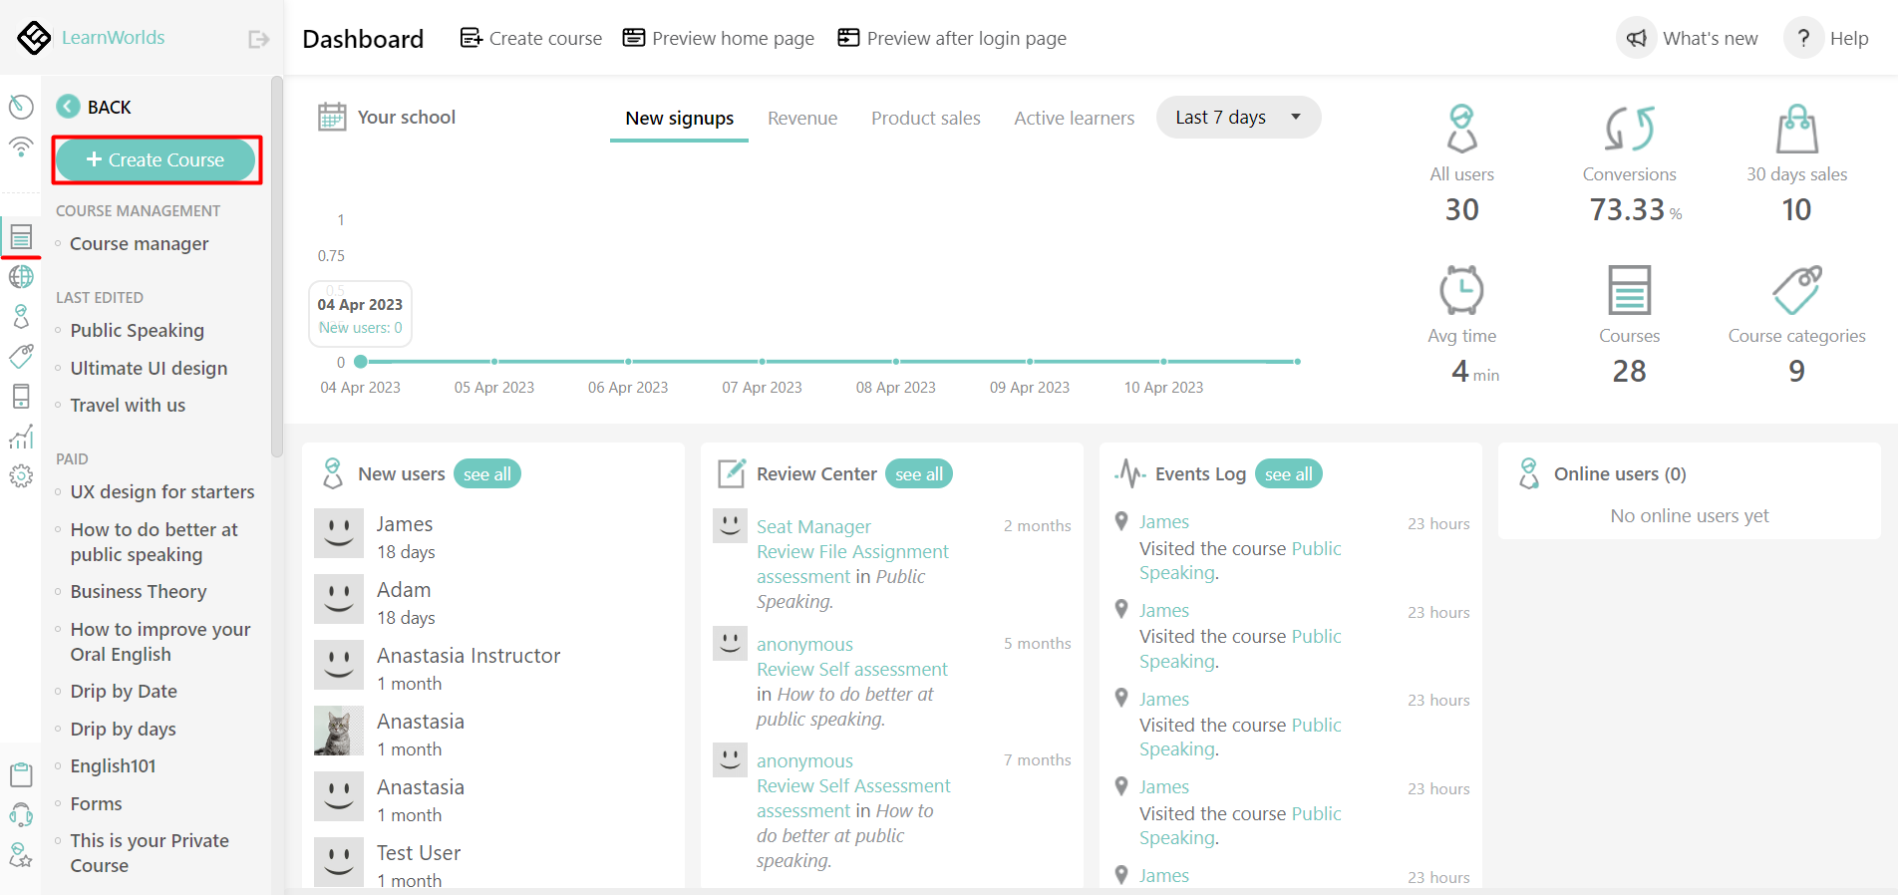This screenshot has height=895, width=1898.
Task: Click the megaphone What's new icon
Action: (x=1636, y=39)
